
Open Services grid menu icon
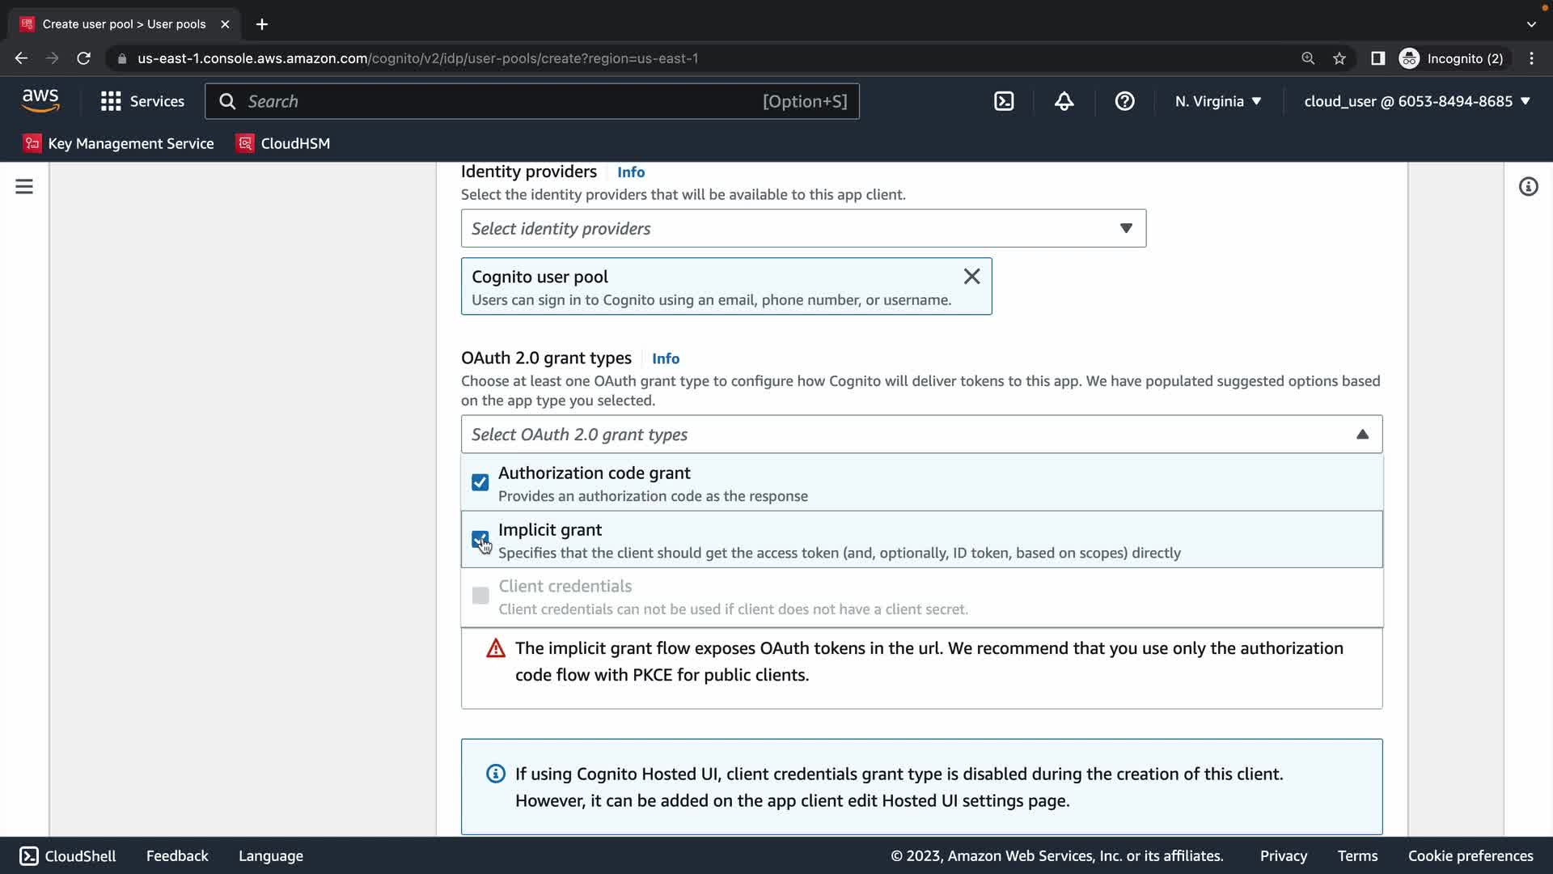click(x=111, y=101)
